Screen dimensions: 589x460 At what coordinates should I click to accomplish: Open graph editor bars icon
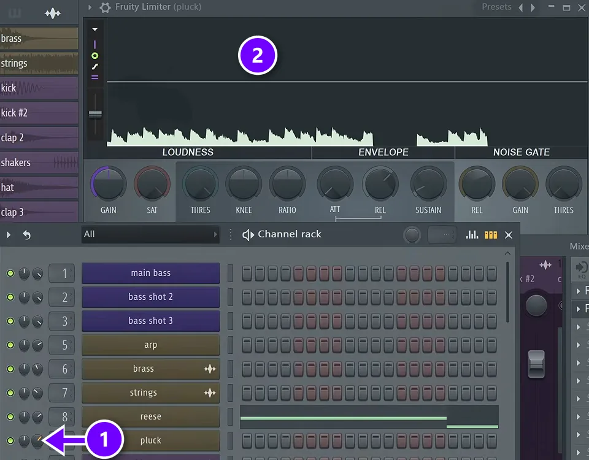tap(472, 235)
